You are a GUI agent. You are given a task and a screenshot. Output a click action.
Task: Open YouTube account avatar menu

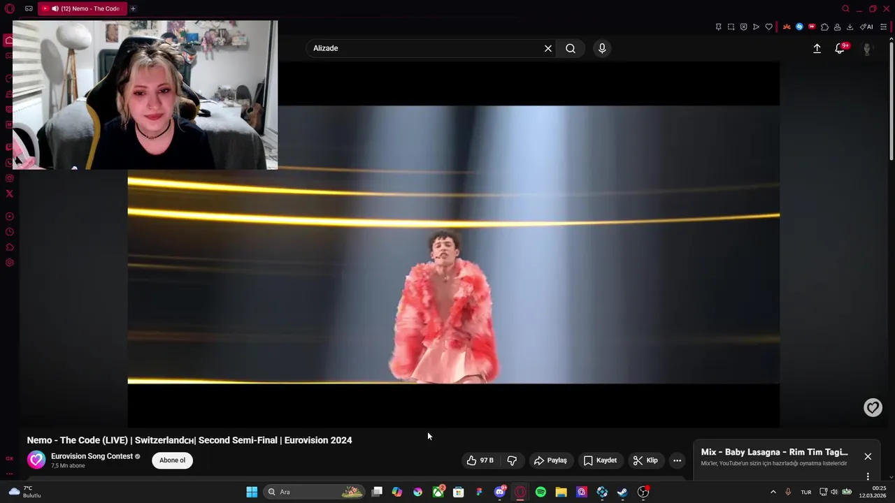867,48
